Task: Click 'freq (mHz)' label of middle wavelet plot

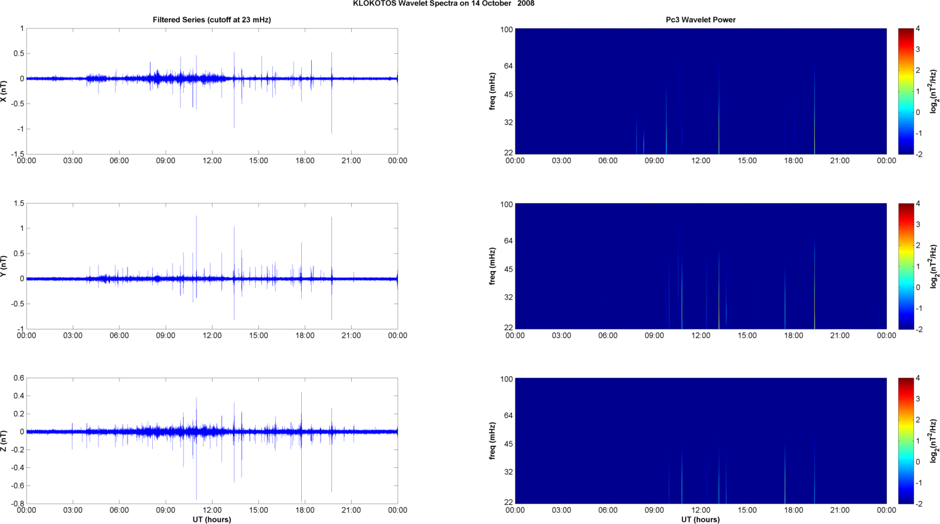Action: coord(492,266)
